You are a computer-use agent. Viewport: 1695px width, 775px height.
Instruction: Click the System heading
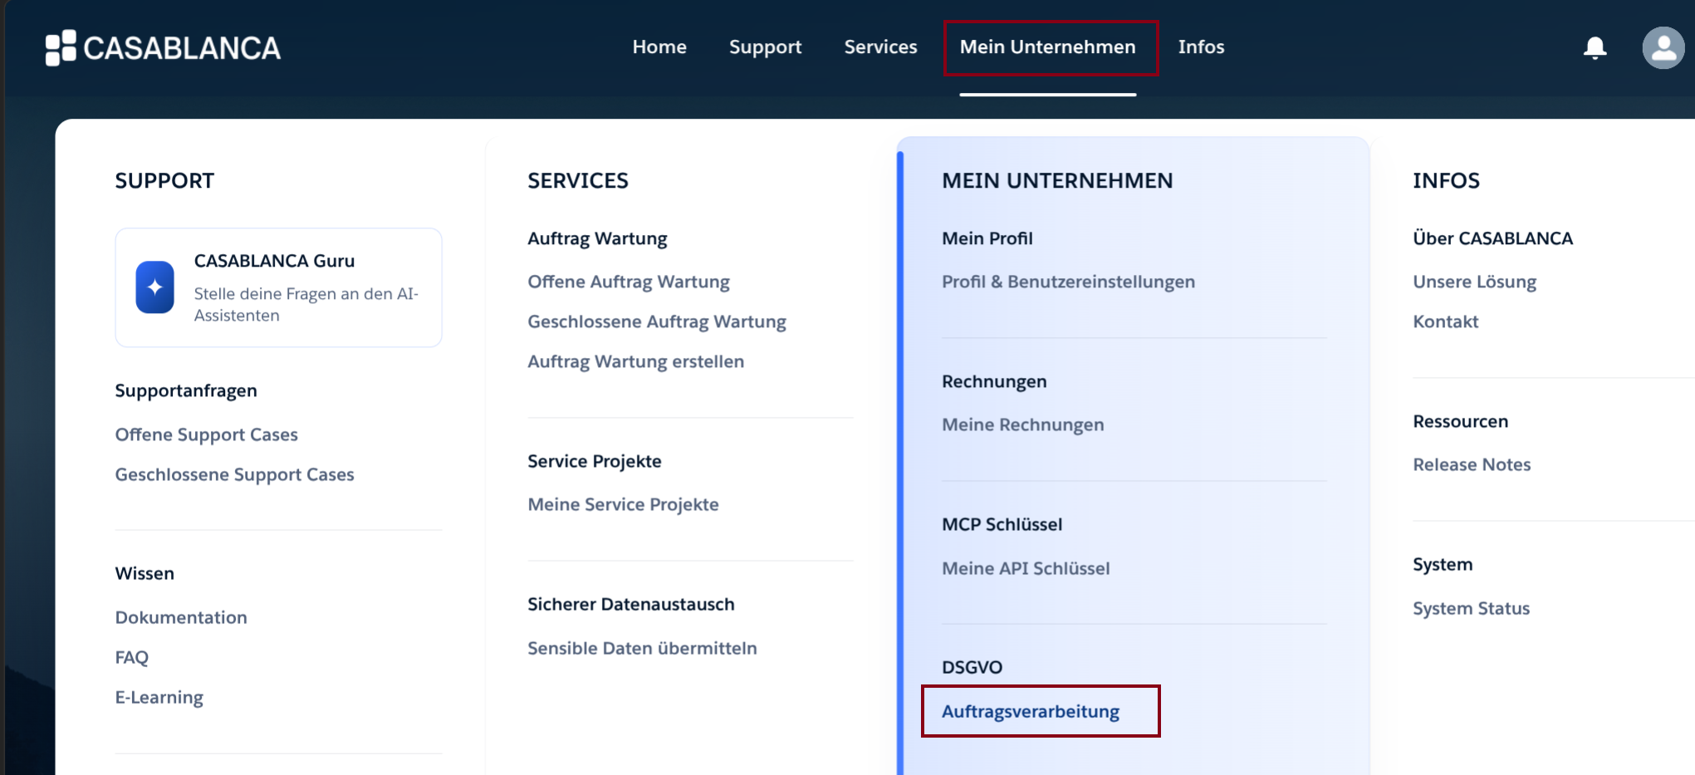(x=1443, y=564)
